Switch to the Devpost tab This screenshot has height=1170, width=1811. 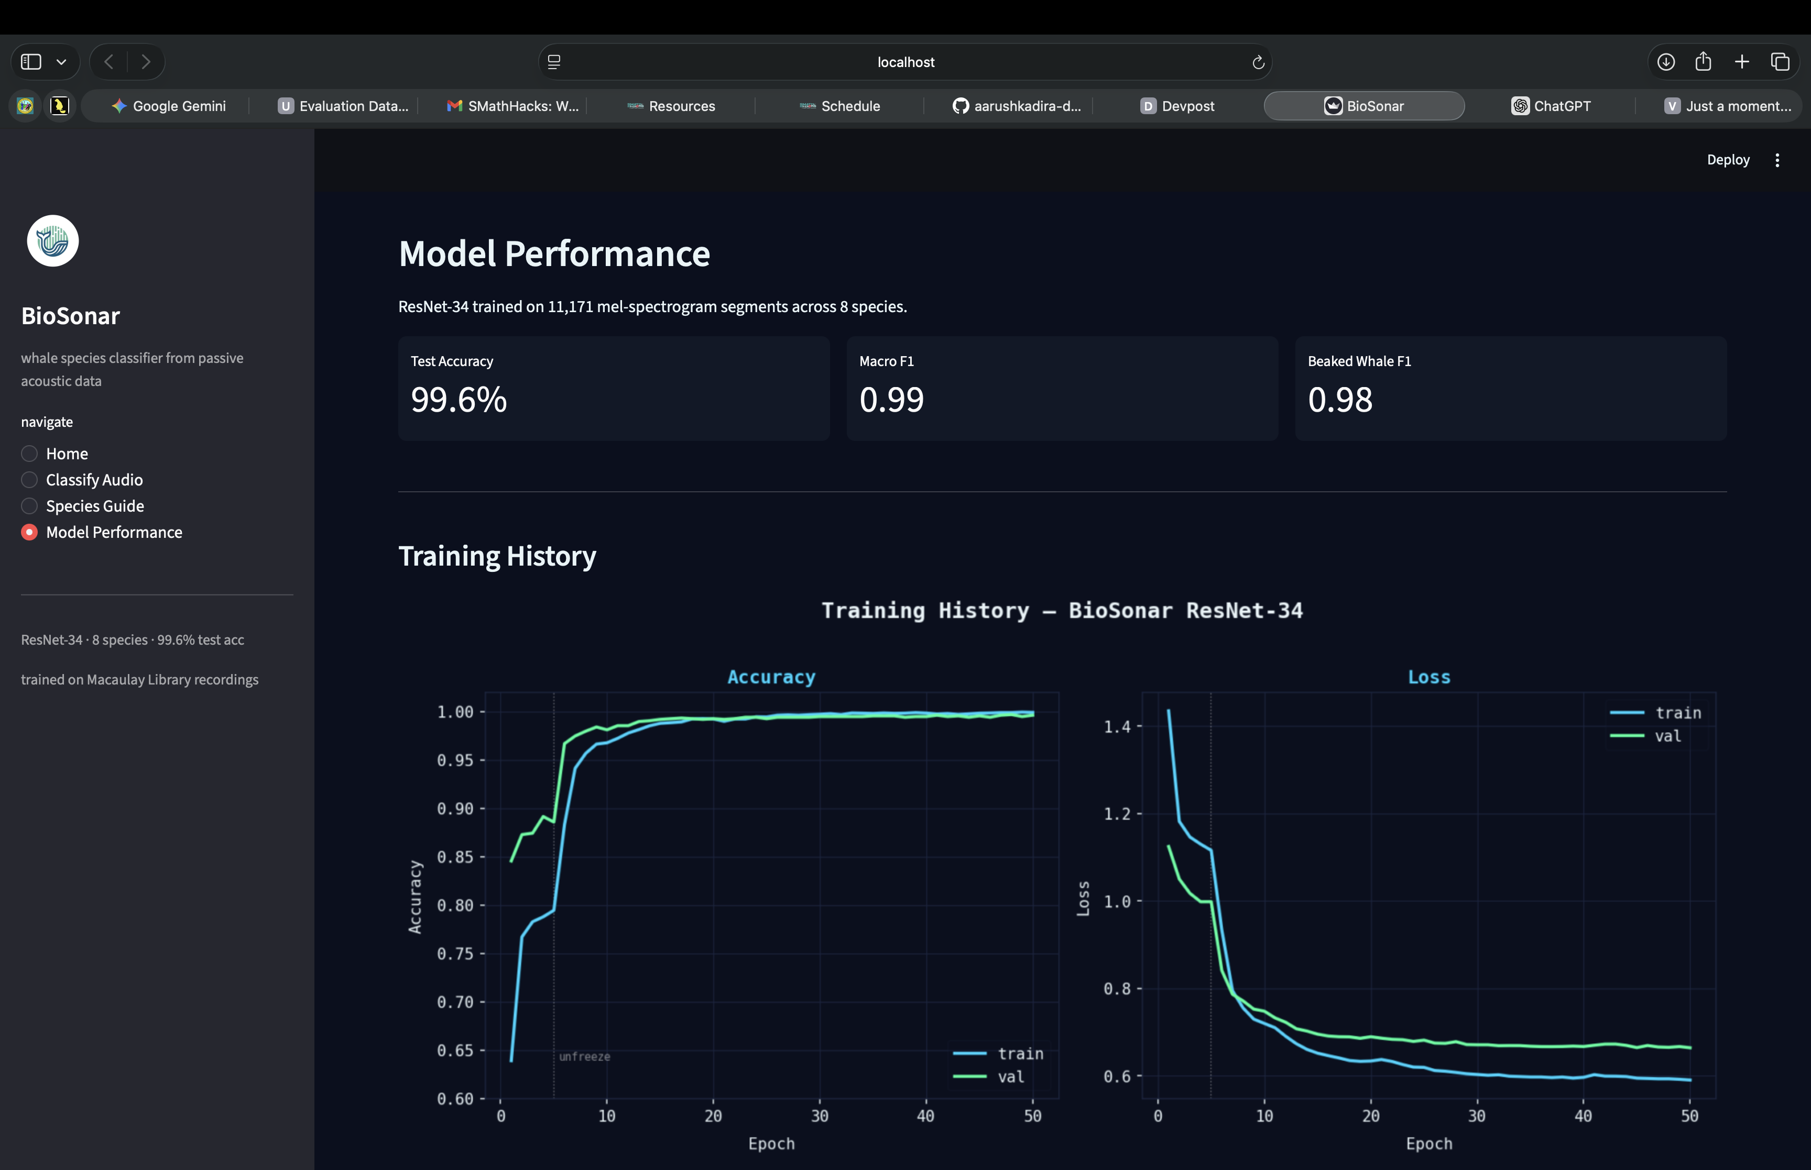coord(1177,106)
